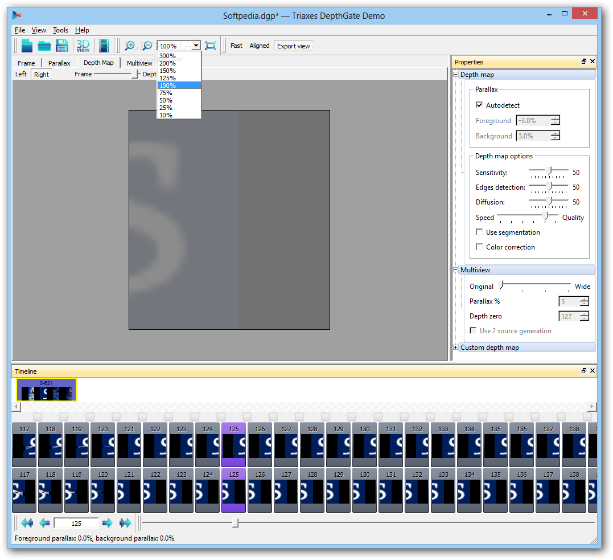
Task: Tick the marker checkbox above frame 117
Action: [x=38, y=416]
